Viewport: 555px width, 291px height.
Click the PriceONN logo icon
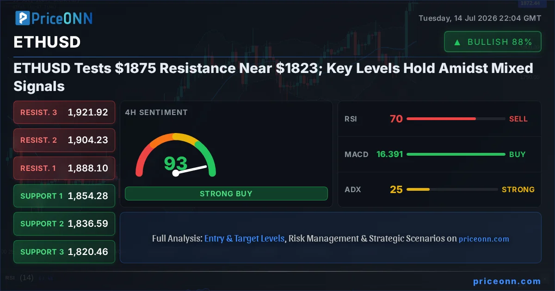22,18
